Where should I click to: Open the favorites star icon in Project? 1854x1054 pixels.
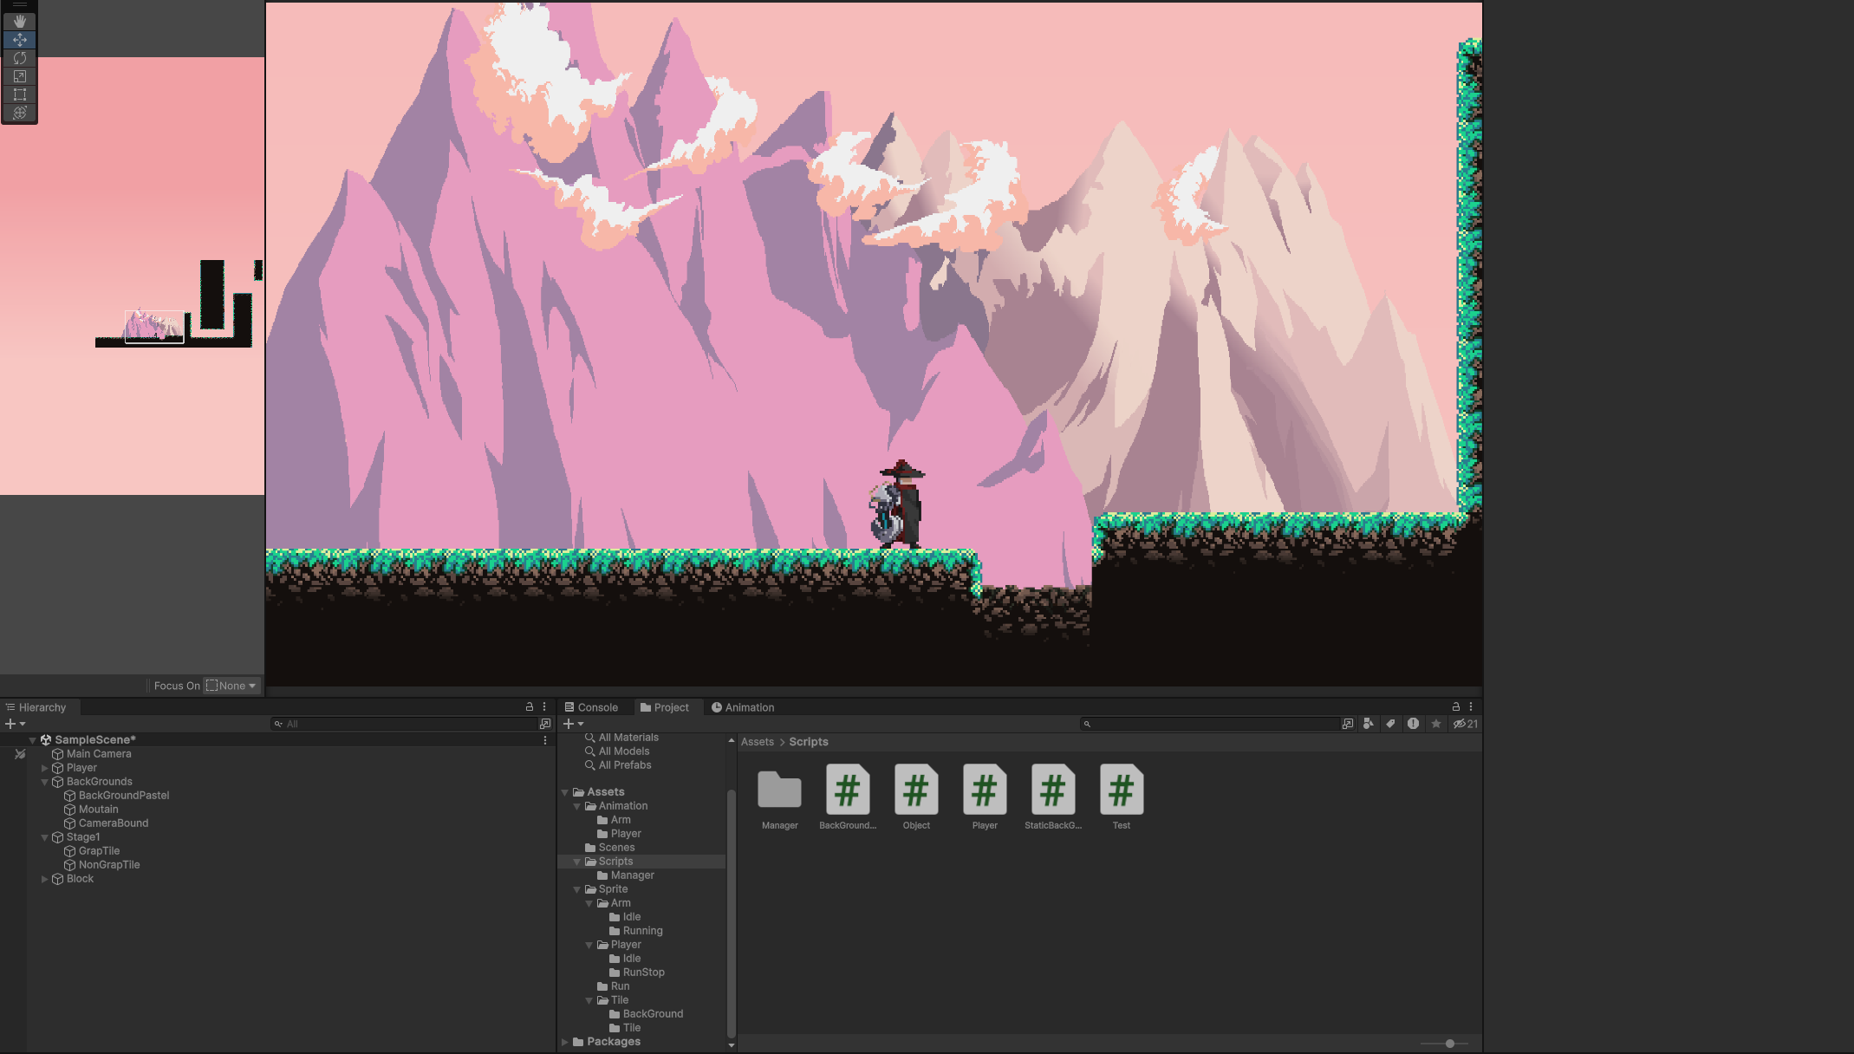point(1436,724)
